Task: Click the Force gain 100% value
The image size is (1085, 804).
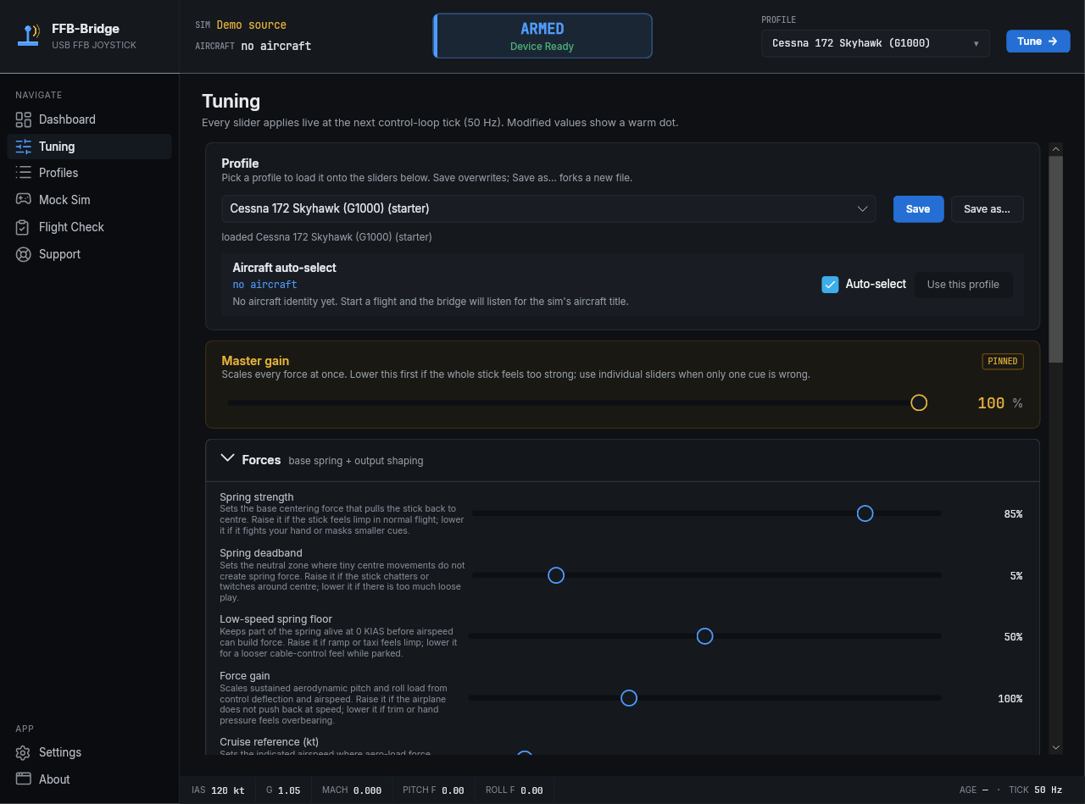Action: [x=1010, y=699]
